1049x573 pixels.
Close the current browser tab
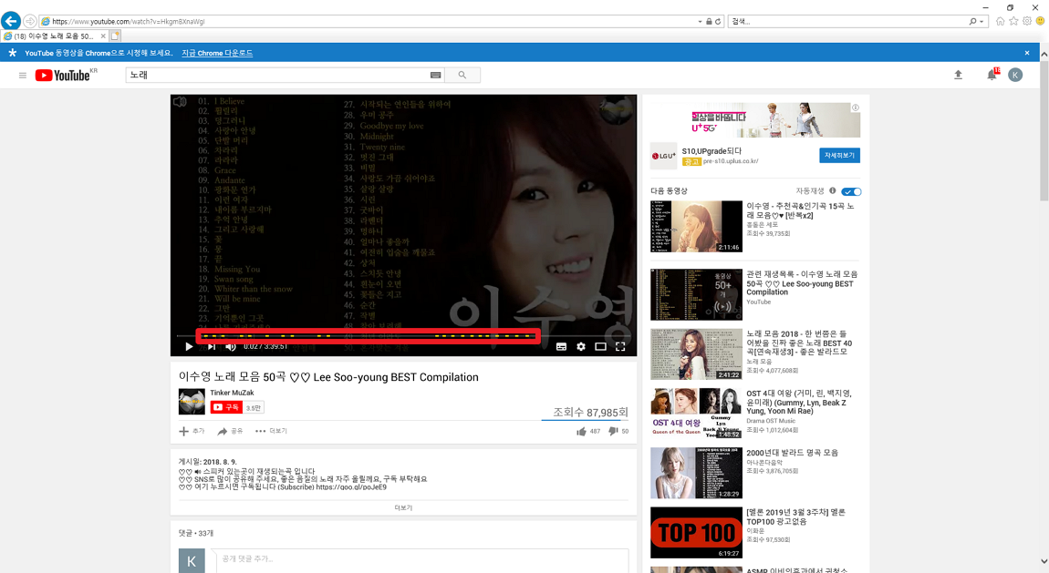coord(103,36)
